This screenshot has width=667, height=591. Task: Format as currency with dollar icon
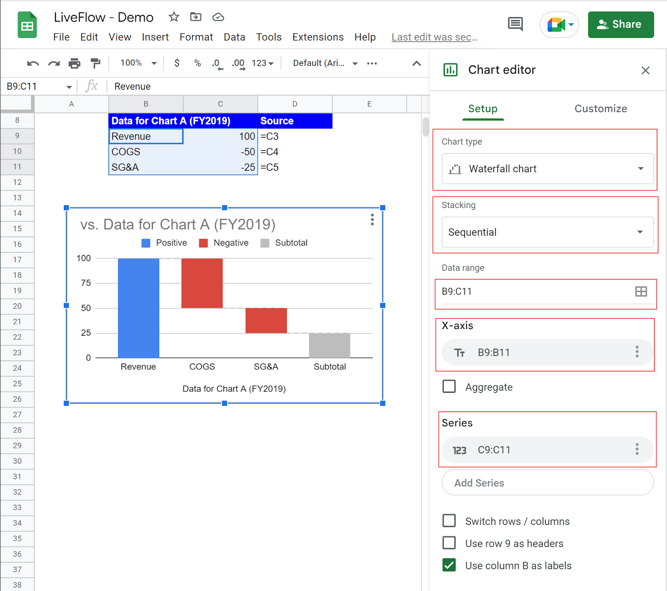click(x=177, y=63)
